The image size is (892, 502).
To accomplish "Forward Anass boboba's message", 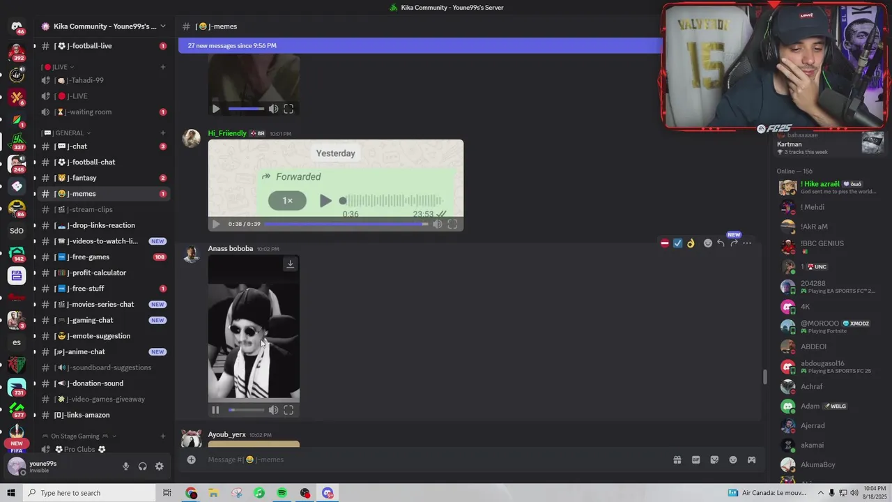I will pos(734,243).
